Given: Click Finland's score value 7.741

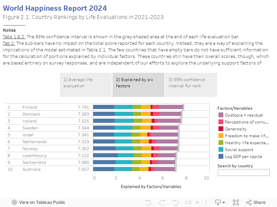Looking at the screenshot, I should [83, 107].
